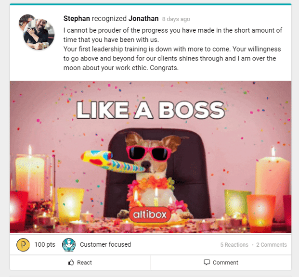Click the altibox logo on the GIF

pos(150,214)
